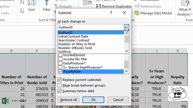Click the Sort Z to A icon
Image resolution: width=193 pixels, height=108 pixels.
pos(22,11)
